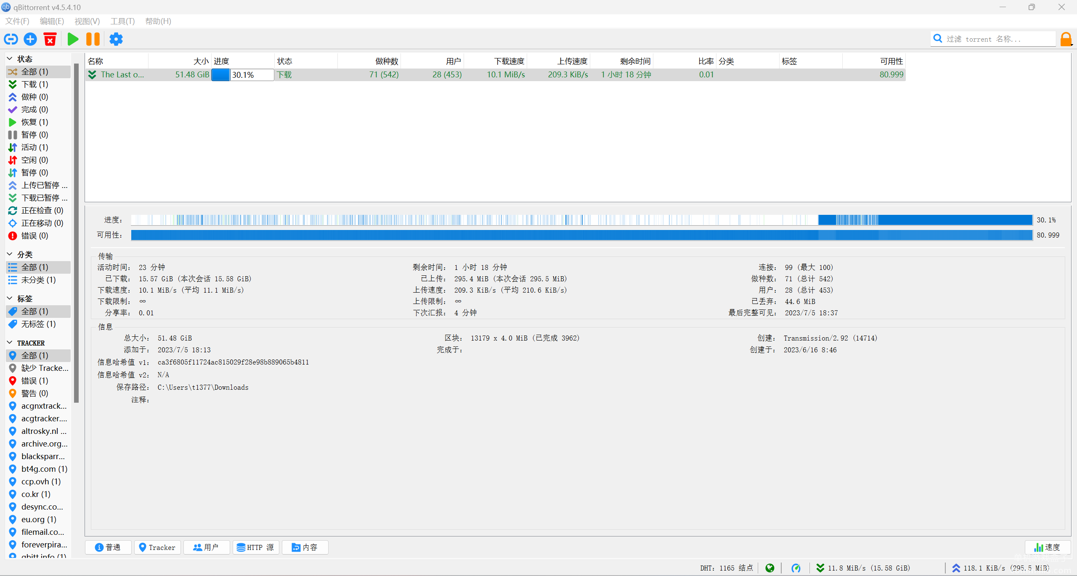Select archive.org tracker entry

pyautogui.click(x=38, y=444)
